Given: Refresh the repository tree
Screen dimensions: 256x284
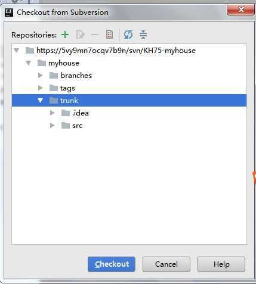Looking at the screenshot, I should pos(128,35).
